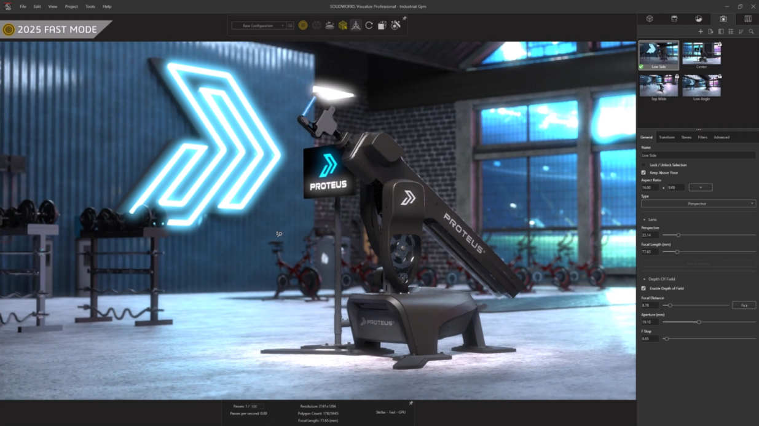Open the Stereo tab
759x426 pixels.
click(686, 137)
